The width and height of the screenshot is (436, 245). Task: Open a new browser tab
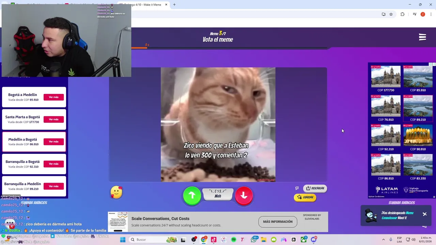pos(174,5)
